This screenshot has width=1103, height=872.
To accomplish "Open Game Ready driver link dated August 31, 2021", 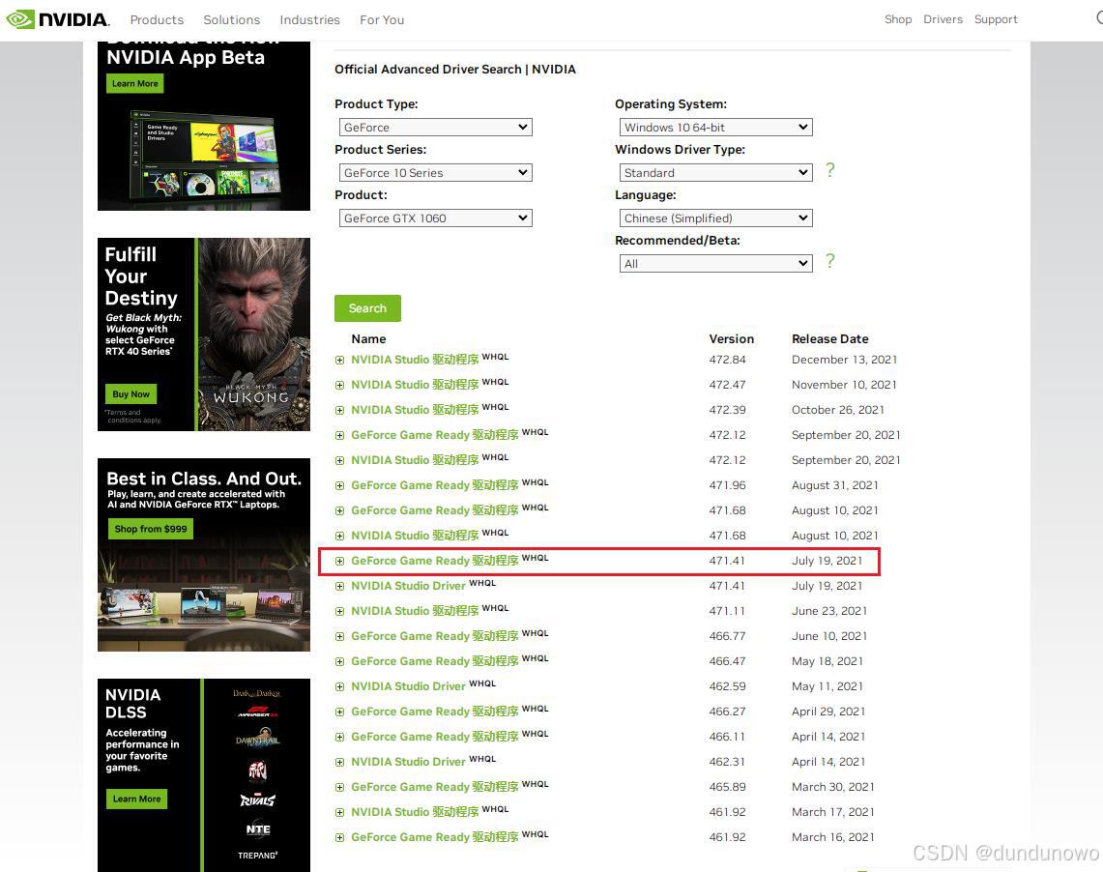I will pos(435,485).
